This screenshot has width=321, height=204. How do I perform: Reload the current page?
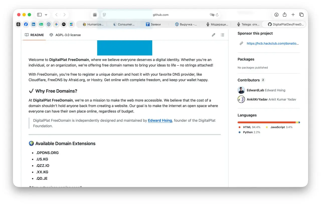217,15
